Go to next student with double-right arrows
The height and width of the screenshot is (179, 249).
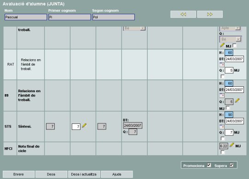pos(210,14)
